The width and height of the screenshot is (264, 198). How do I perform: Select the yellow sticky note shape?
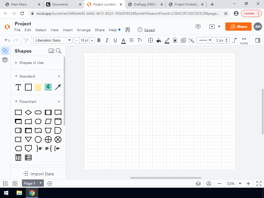[x=38, y=87]
